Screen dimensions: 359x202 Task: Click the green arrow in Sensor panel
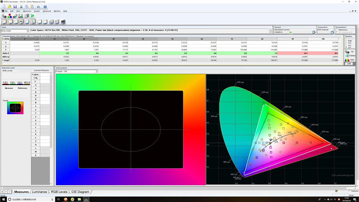tap(291, 32)
